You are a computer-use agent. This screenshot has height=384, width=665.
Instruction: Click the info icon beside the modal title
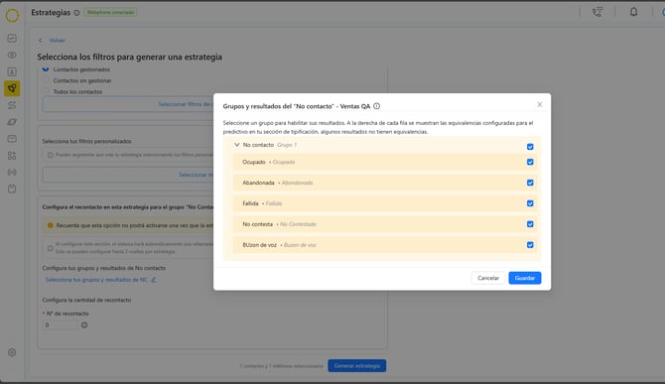(x=376, y=106)
